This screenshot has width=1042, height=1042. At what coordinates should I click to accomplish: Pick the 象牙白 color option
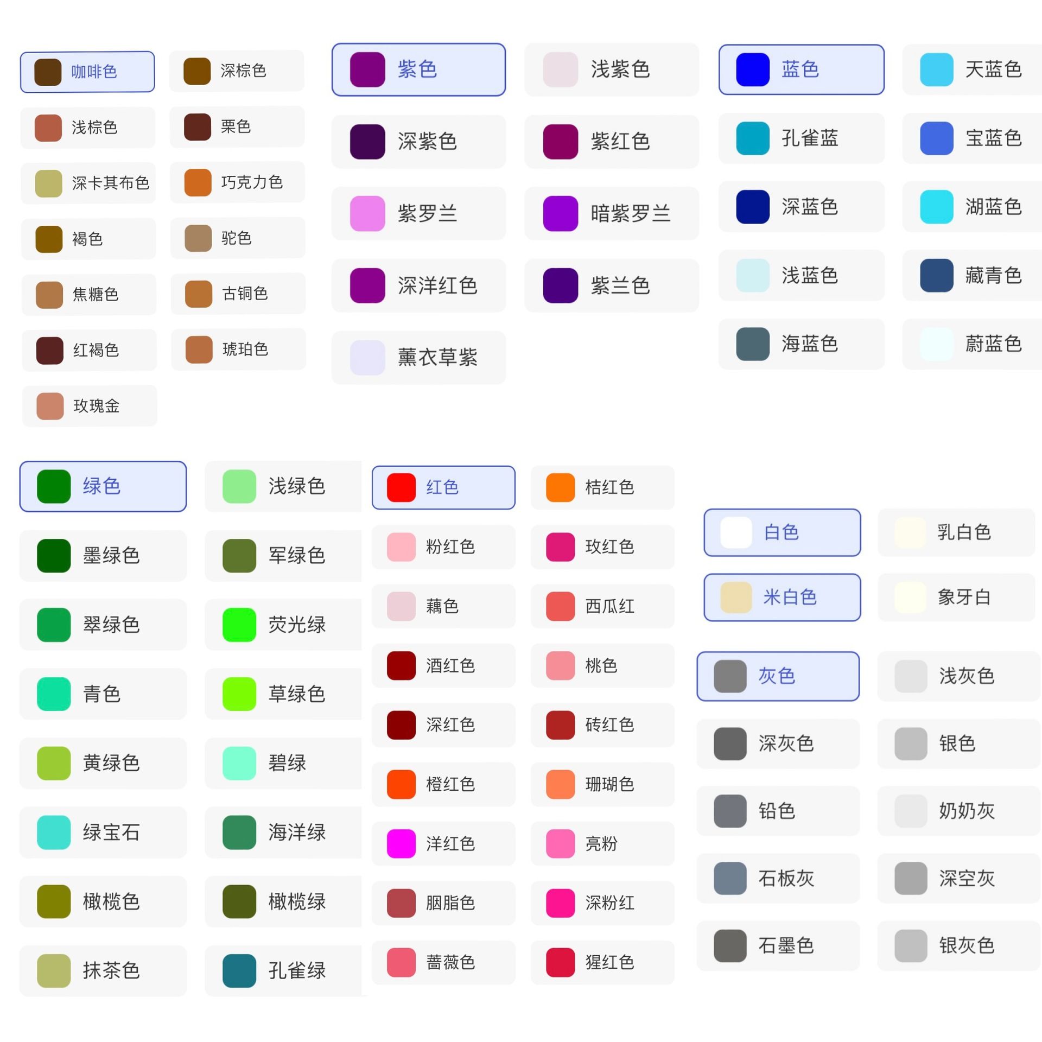point(956,597)
